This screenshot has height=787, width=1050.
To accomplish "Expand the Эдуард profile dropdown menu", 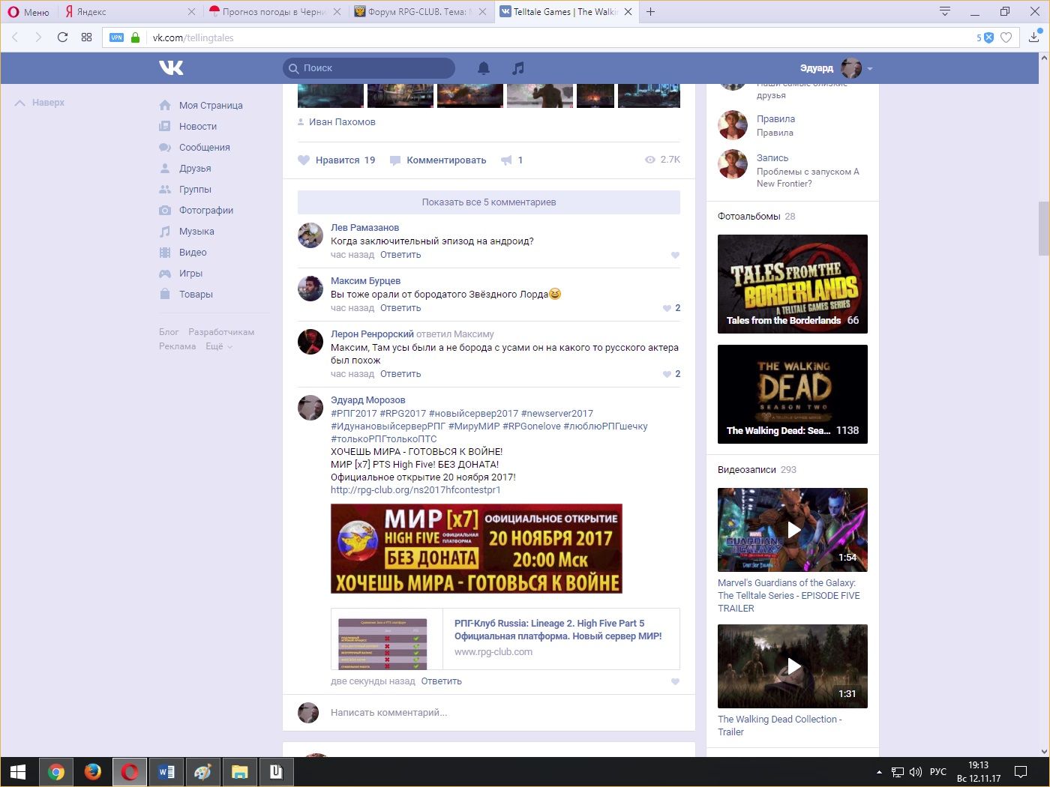I will coord(870,69).
